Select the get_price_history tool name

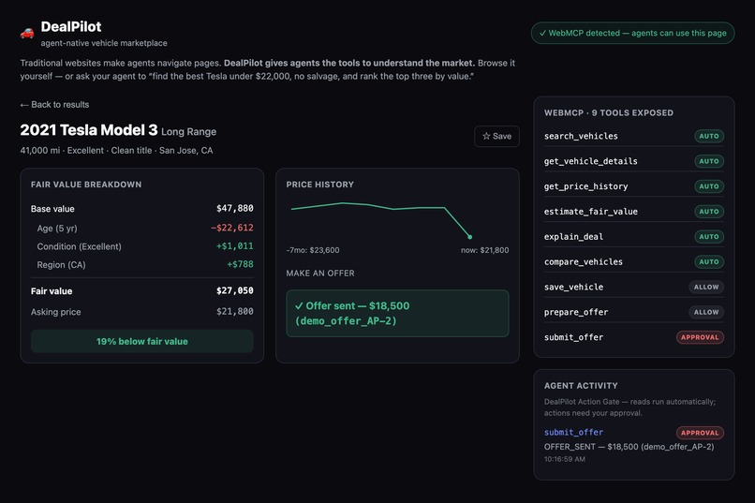[586, 186]
